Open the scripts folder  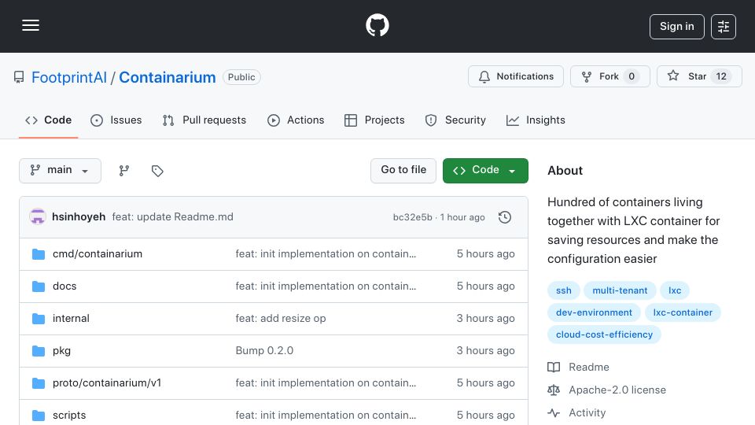(69, 416)
